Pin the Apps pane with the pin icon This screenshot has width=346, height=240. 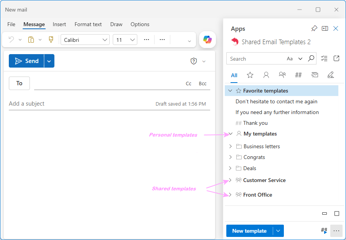tap(314, 28)
